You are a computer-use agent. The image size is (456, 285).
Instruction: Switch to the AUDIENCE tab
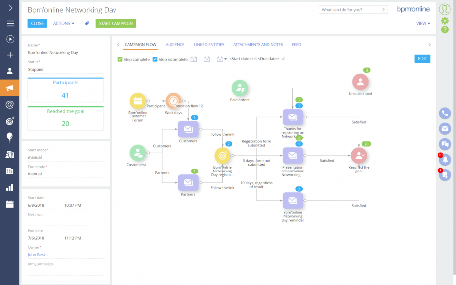175,45
